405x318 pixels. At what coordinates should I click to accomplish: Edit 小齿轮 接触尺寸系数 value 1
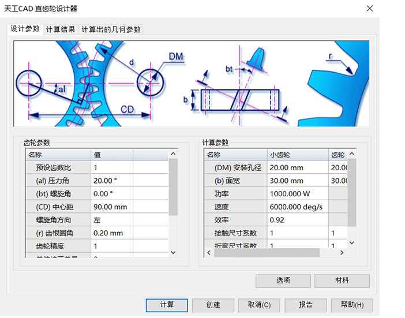pyautogui.click(x=298, y=233)
